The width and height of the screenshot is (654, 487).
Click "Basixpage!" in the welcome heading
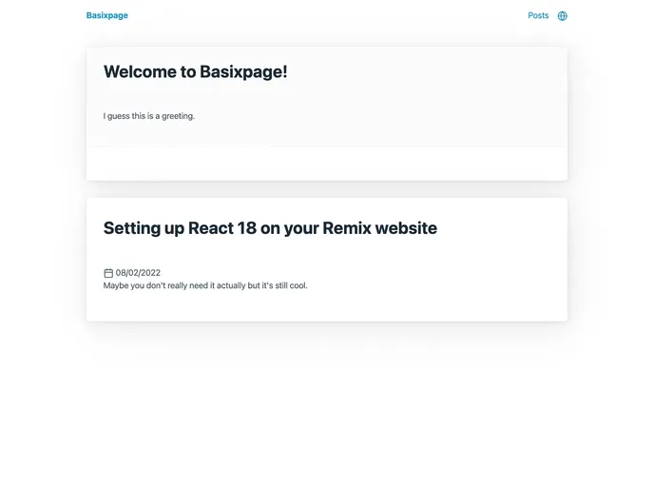243,72
